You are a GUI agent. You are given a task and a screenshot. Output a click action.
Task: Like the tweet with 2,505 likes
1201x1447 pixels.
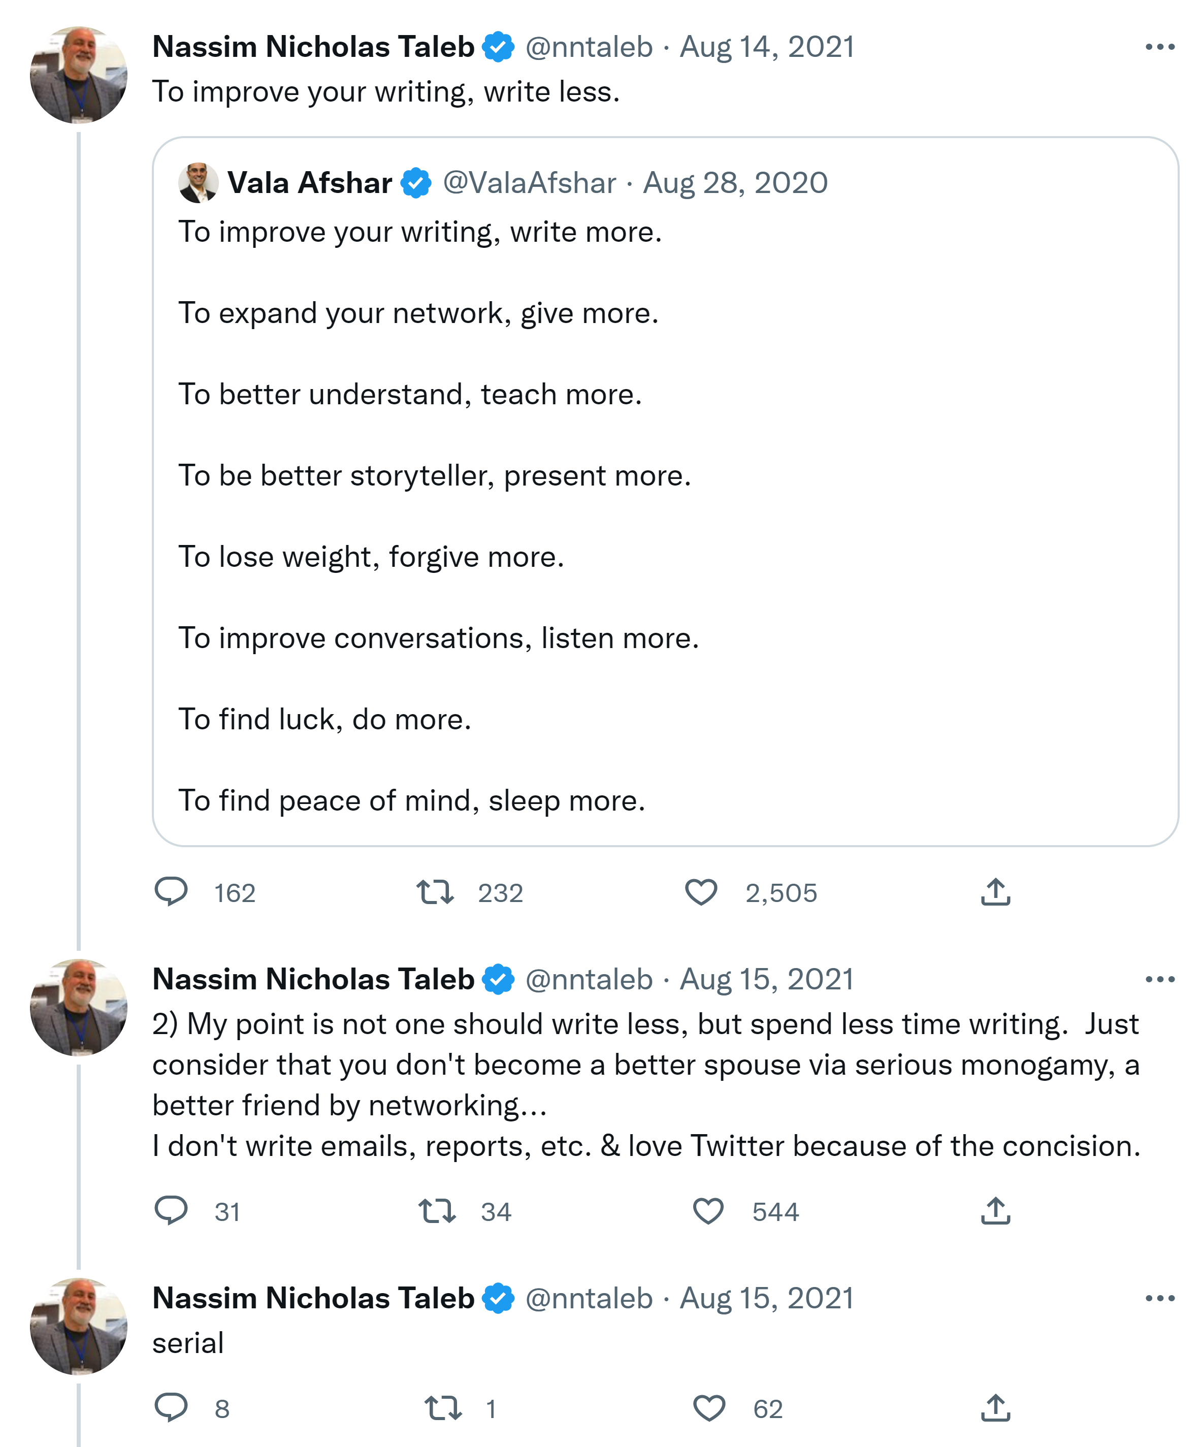[701, 892]
